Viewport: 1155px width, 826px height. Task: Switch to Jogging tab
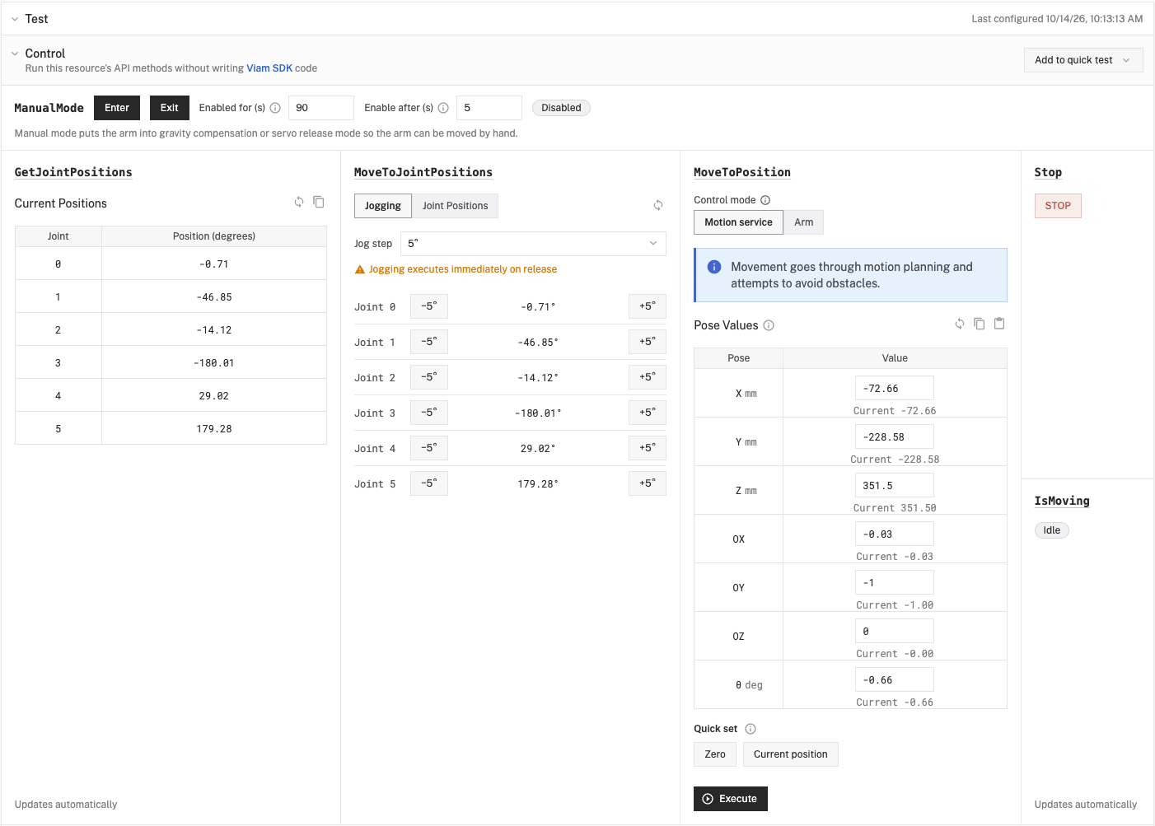tap(383, 206)
